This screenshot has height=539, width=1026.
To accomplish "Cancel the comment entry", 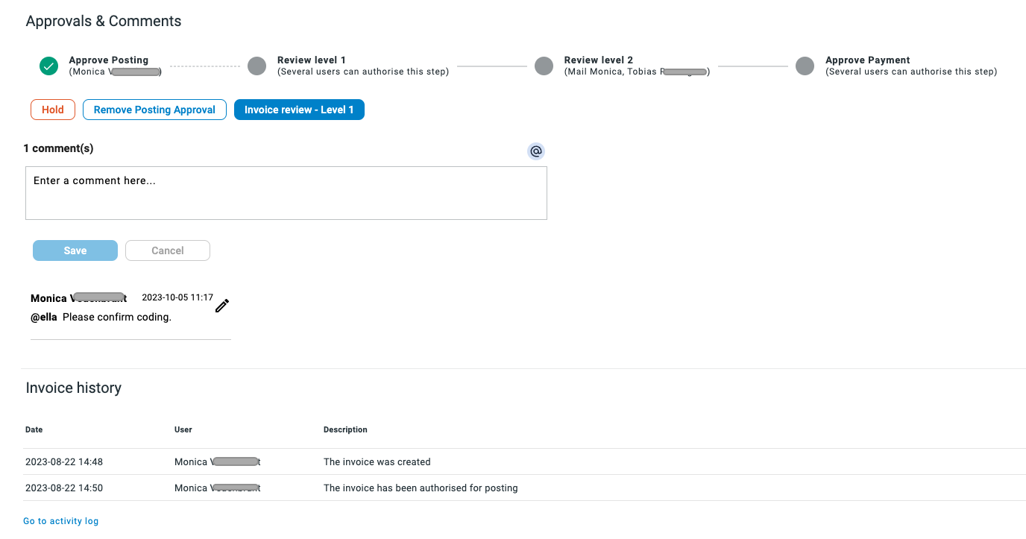I will pos(168,250).
